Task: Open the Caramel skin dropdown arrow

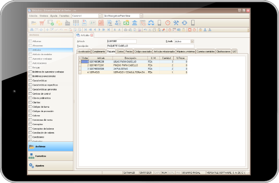Action: pyautogui.click(x=100, y=16)
